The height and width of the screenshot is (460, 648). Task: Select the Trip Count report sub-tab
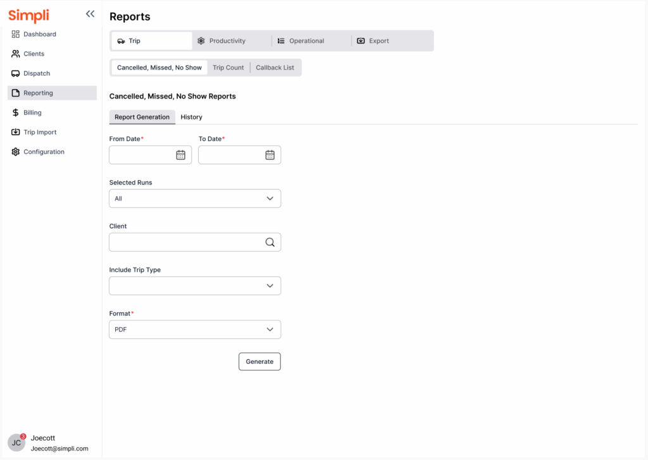click(x=228, y=68)
